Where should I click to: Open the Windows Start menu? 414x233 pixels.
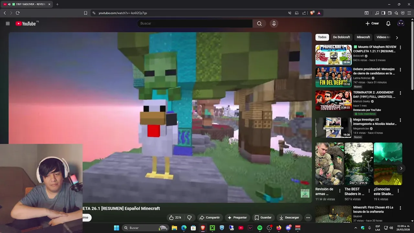116,228
